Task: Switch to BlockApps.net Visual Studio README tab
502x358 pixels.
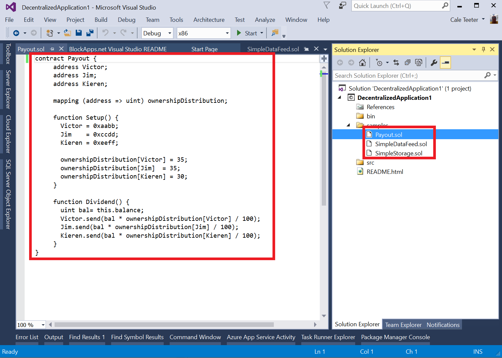Action: [x=118, y=49]
